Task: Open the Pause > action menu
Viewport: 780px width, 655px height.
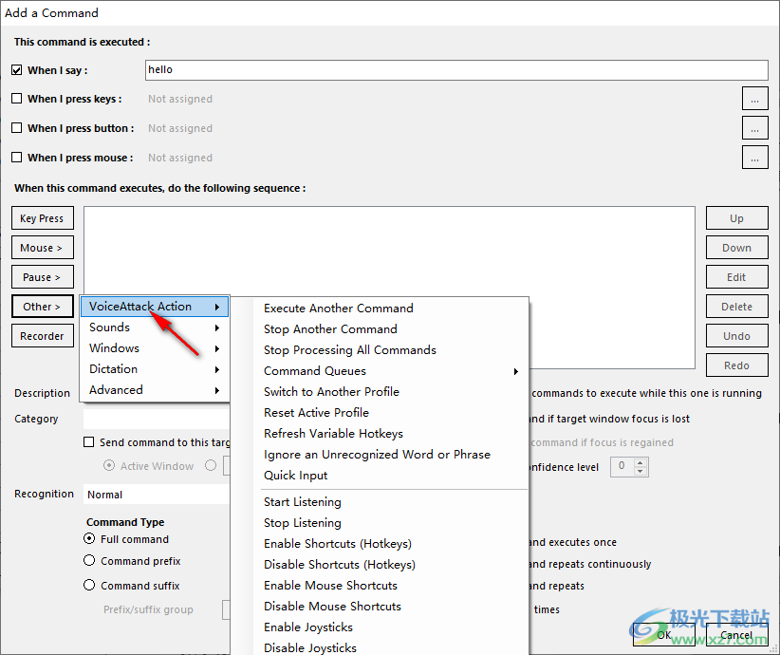Action: coord(43,277)
